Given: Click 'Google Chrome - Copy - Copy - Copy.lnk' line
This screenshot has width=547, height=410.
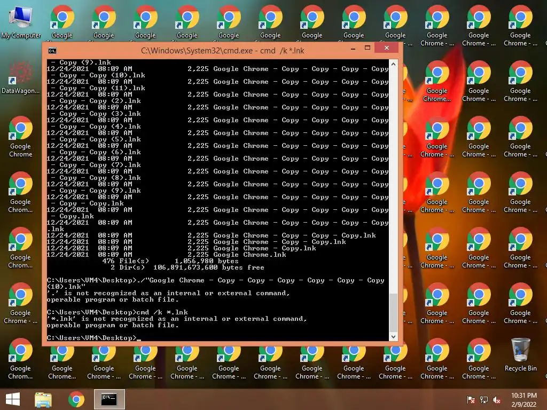Looking at the screenshot, I should coord(212,235).
